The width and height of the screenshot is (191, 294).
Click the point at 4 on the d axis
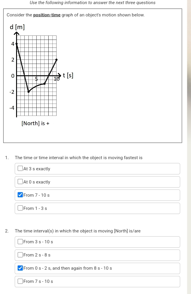[x=17, y=44]
